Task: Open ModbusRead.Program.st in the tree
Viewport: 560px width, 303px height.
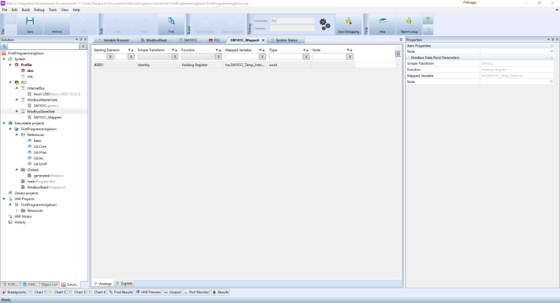Action: [46, 187]
